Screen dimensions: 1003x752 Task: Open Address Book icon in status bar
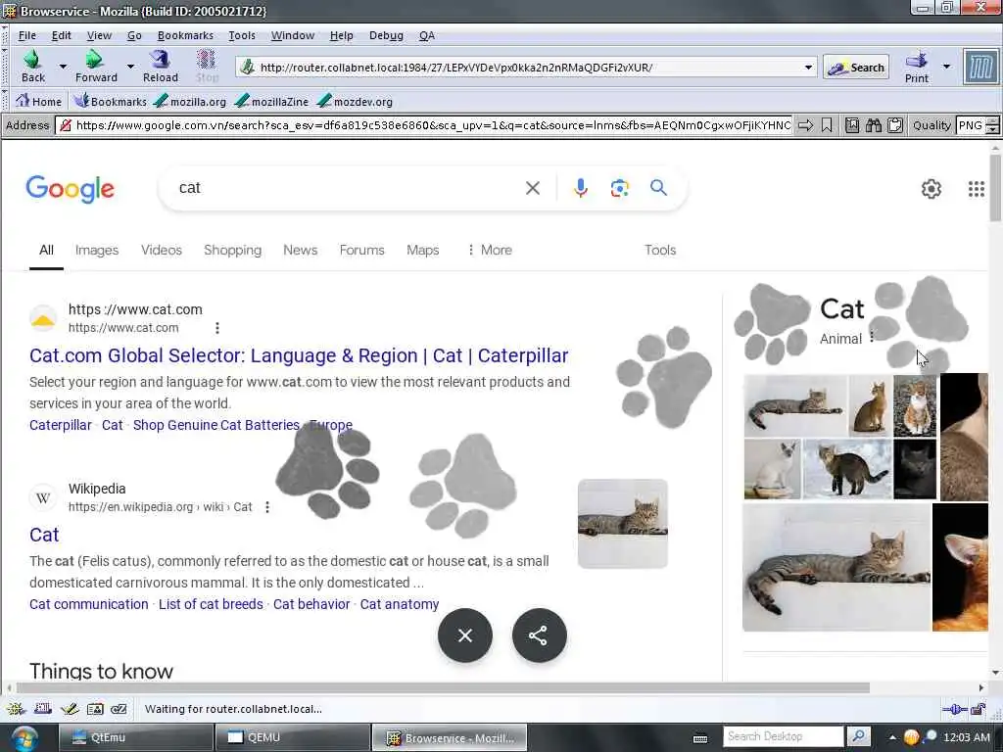tap(95, 709)
